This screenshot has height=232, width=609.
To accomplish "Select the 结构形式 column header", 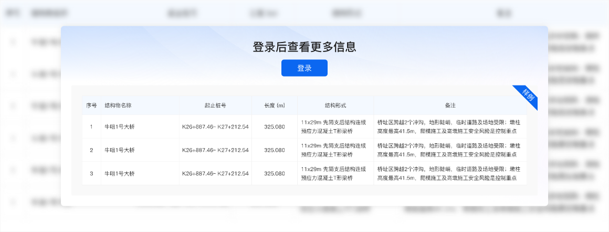I will [x=335, y=106].
